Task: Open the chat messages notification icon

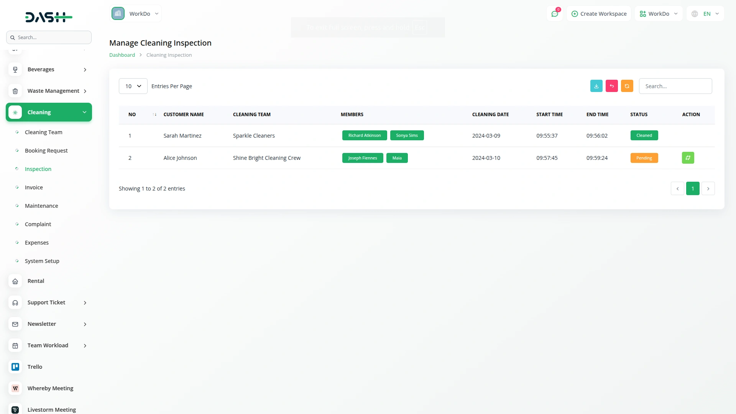Action: [x=555, y=14]
